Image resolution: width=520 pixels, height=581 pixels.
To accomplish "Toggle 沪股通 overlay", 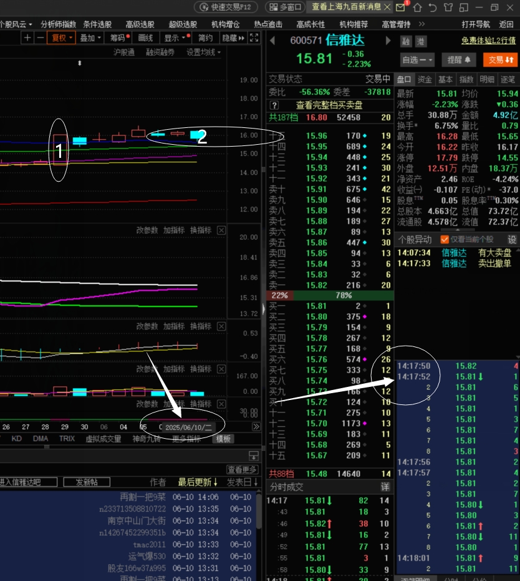I will (123, 52).
